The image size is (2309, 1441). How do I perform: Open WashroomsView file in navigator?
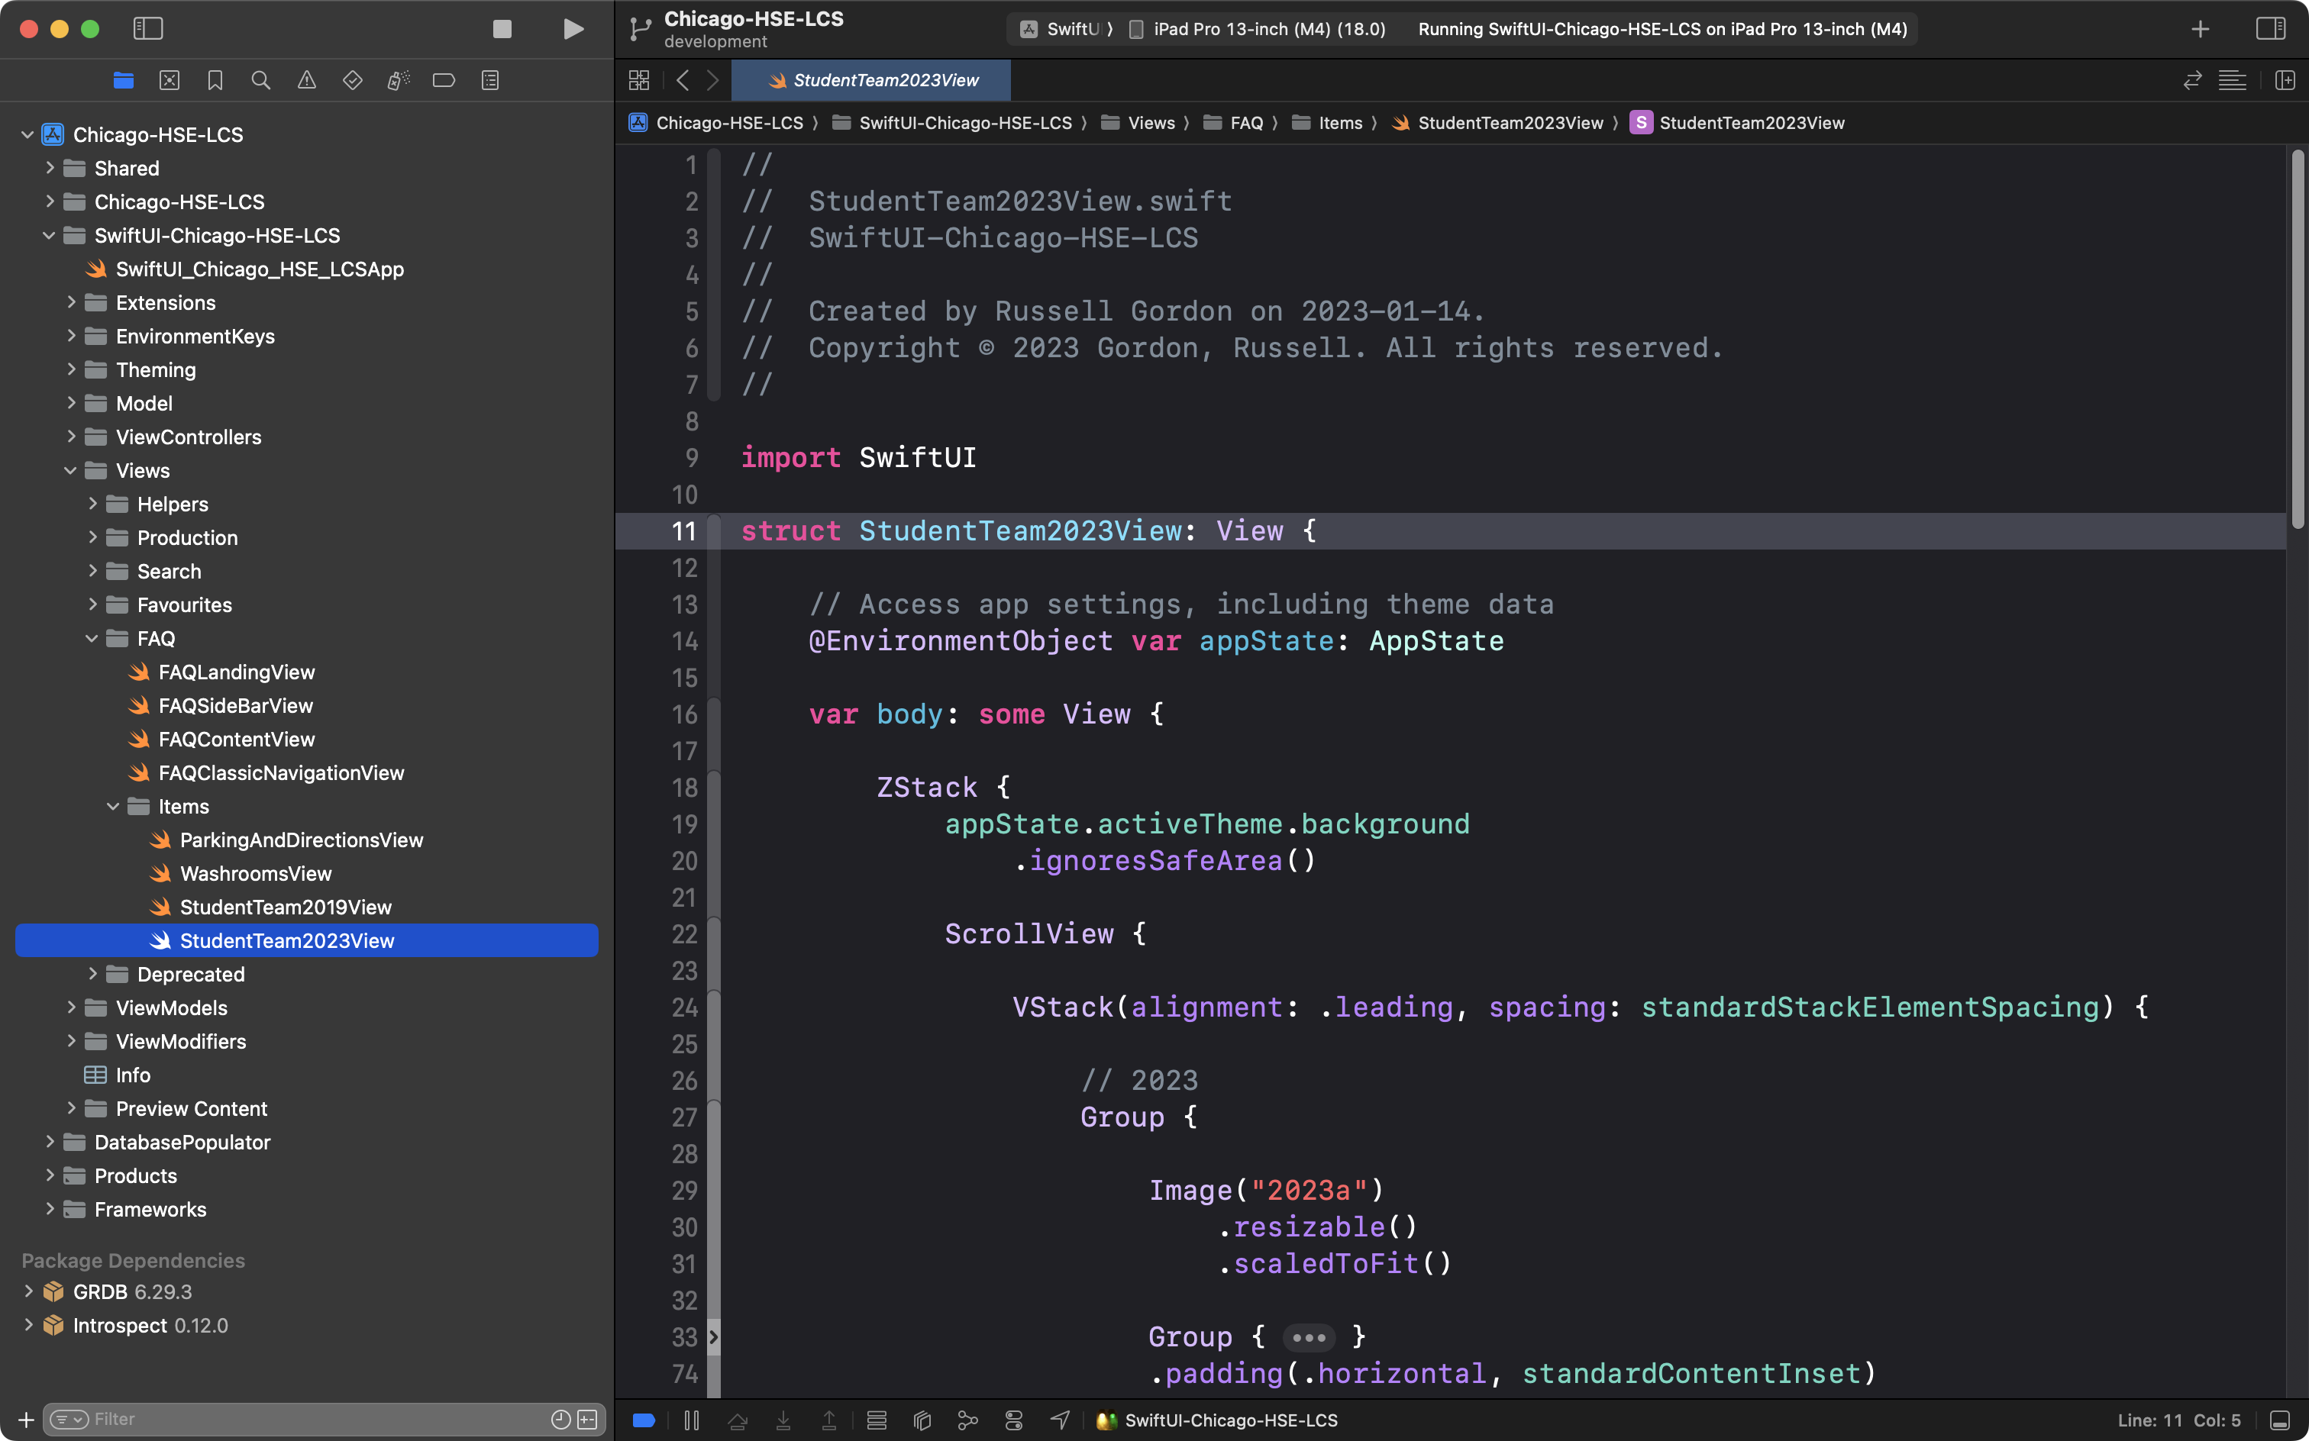256,873
